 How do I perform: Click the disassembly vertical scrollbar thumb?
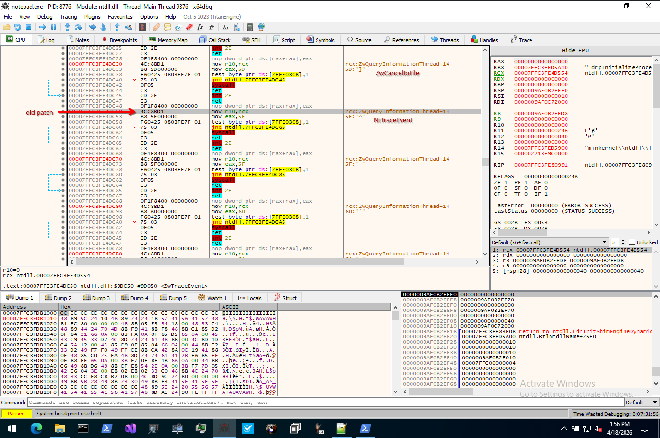click(485, 161)
